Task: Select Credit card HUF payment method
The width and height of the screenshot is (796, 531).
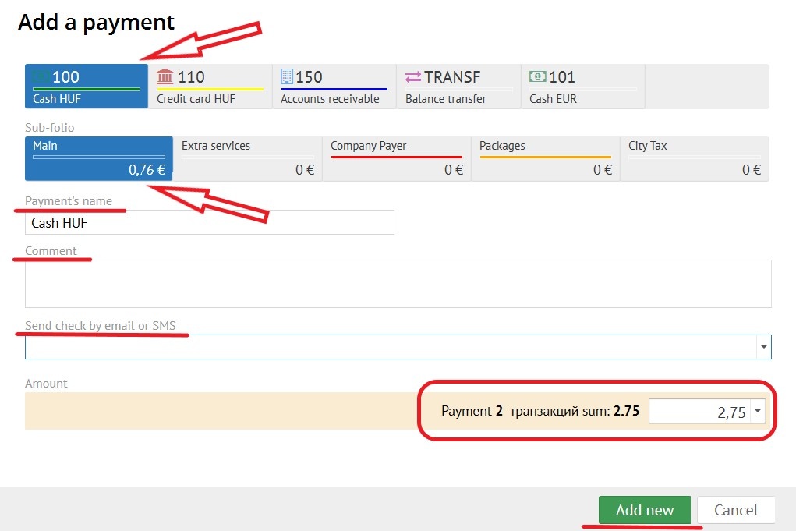Action: 210,87
